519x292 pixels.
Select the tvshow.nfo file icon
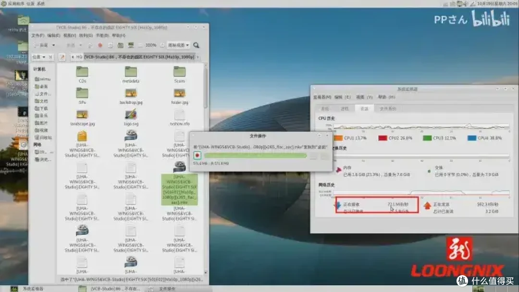click(179, 114)
